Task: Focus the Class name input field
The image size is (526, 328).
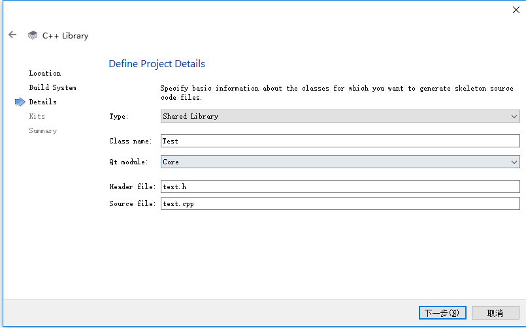Action: (x=340, y=141)
